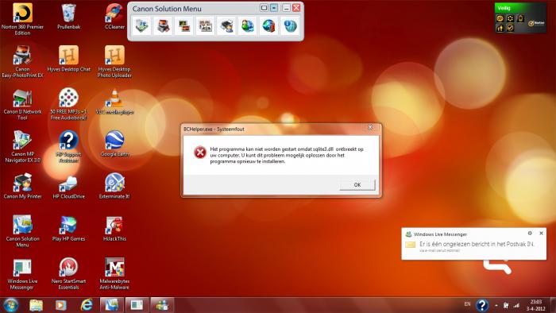Select Canon Solution Menu desktop shortcut
Screen dimensions: 556x313
pos(22,231)
